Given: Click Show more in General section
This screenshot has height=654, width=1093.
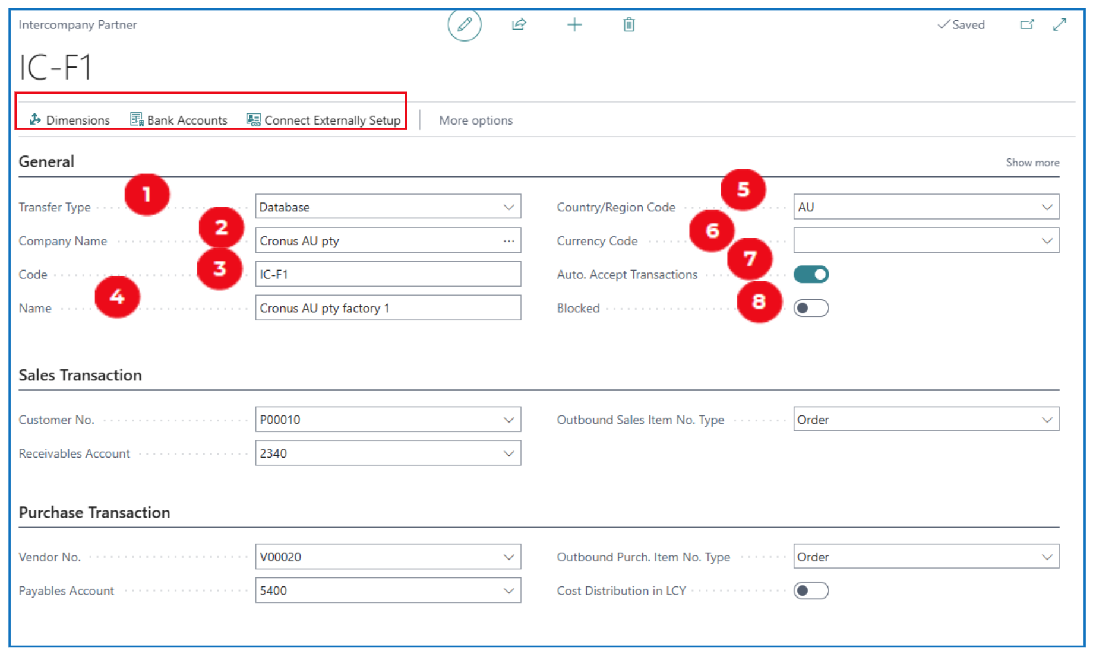Looking at the screenshot, I should pyautogui.click(x=1032, y=163).
